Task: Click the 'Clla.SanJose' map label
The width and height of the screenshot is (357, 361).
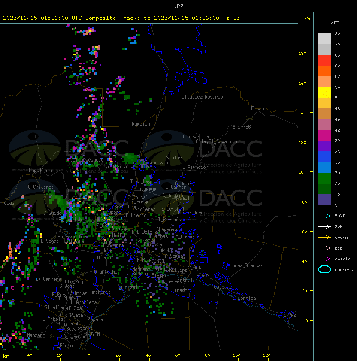Action: click(195, 137)
